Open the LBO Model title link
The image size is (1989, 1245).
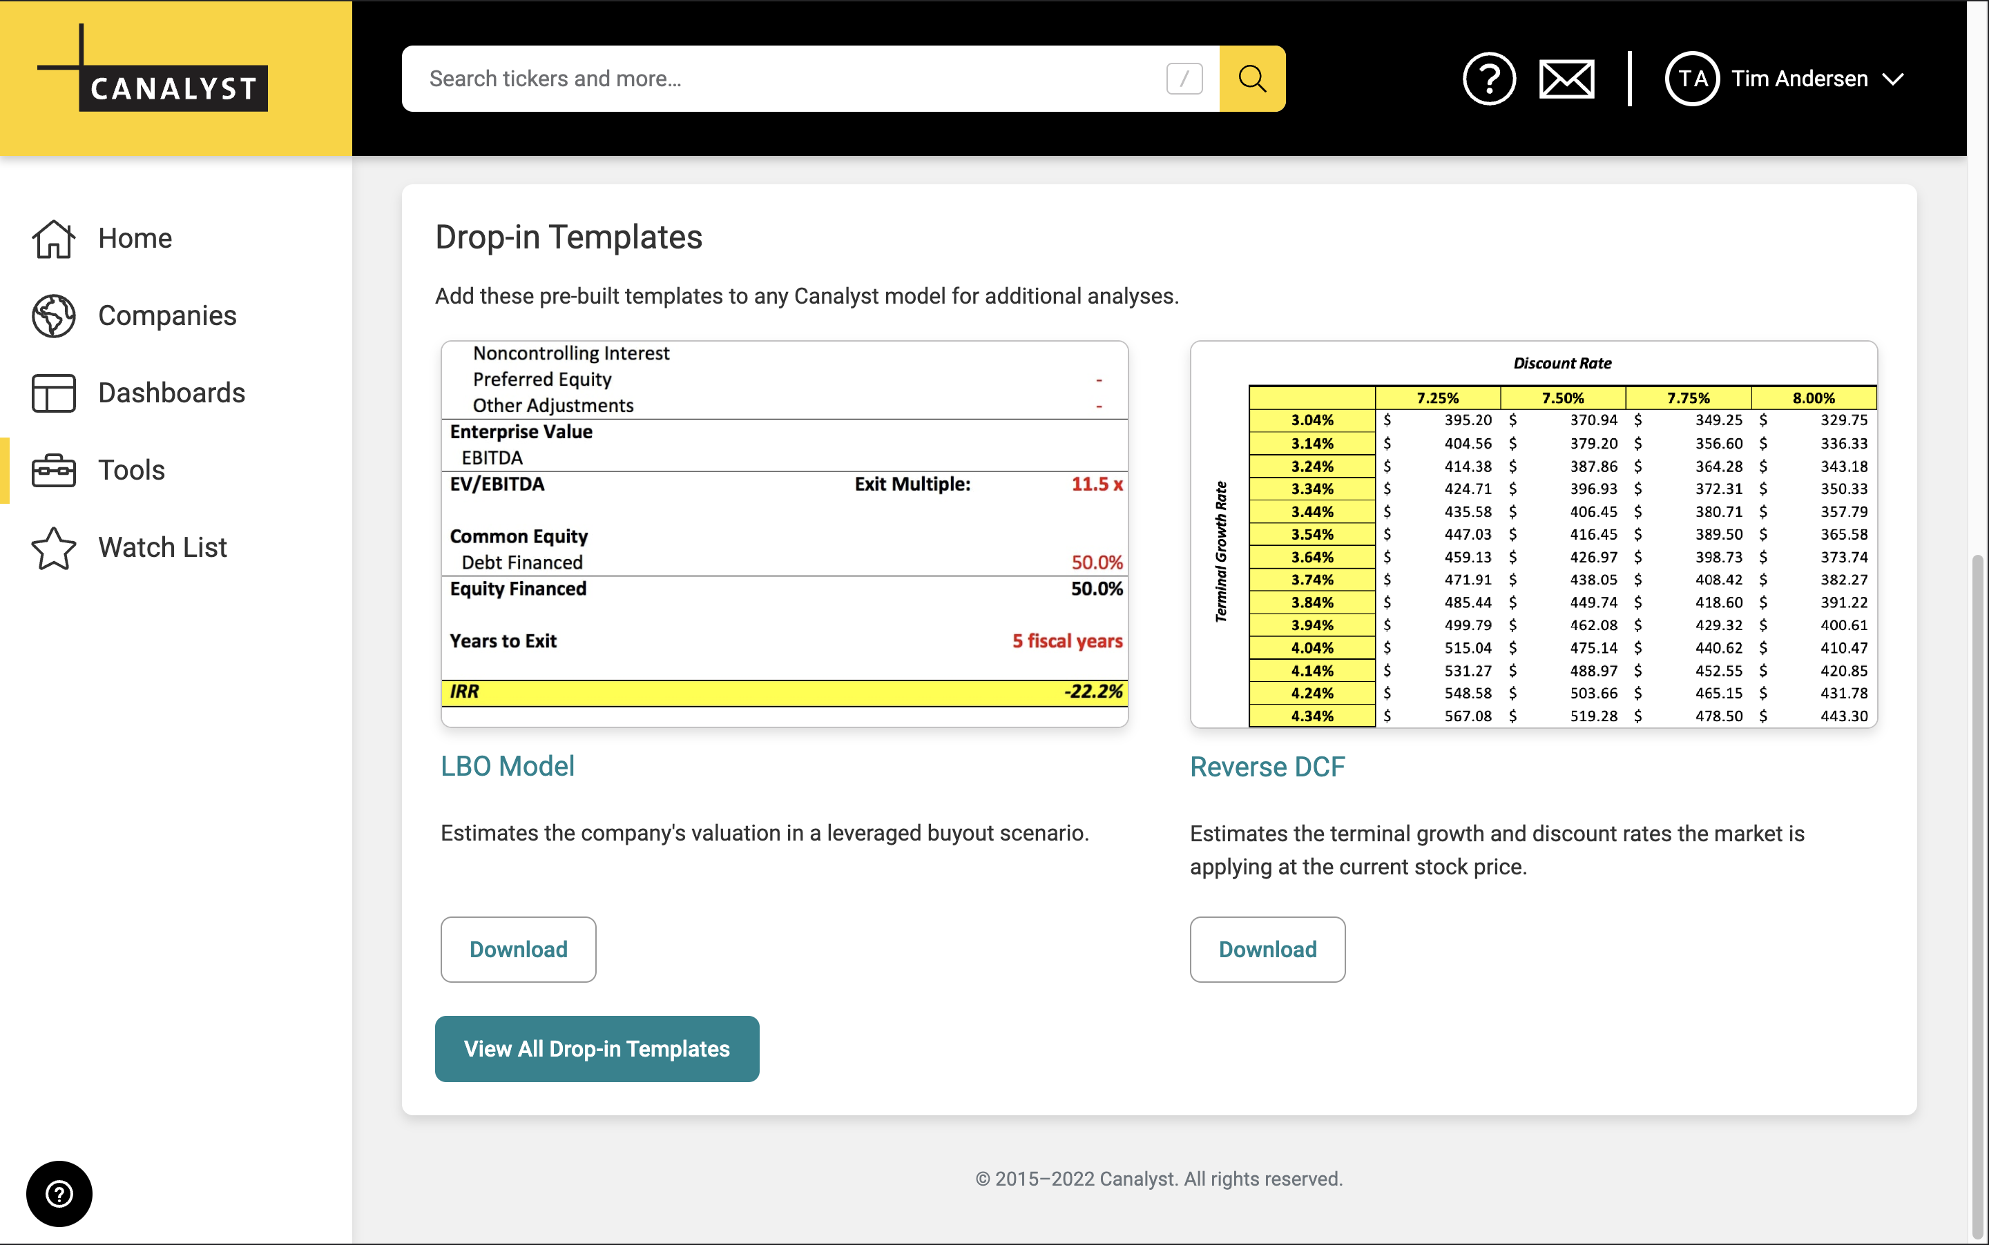click(508, 766)
